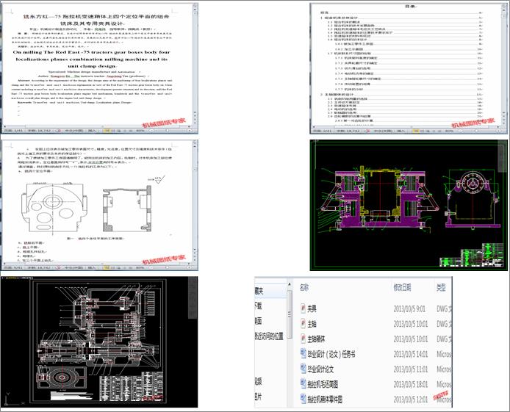Click the date 2013/10/5 18:01 in the file list
Screen dimensions: 510x412
coord(411,384)
